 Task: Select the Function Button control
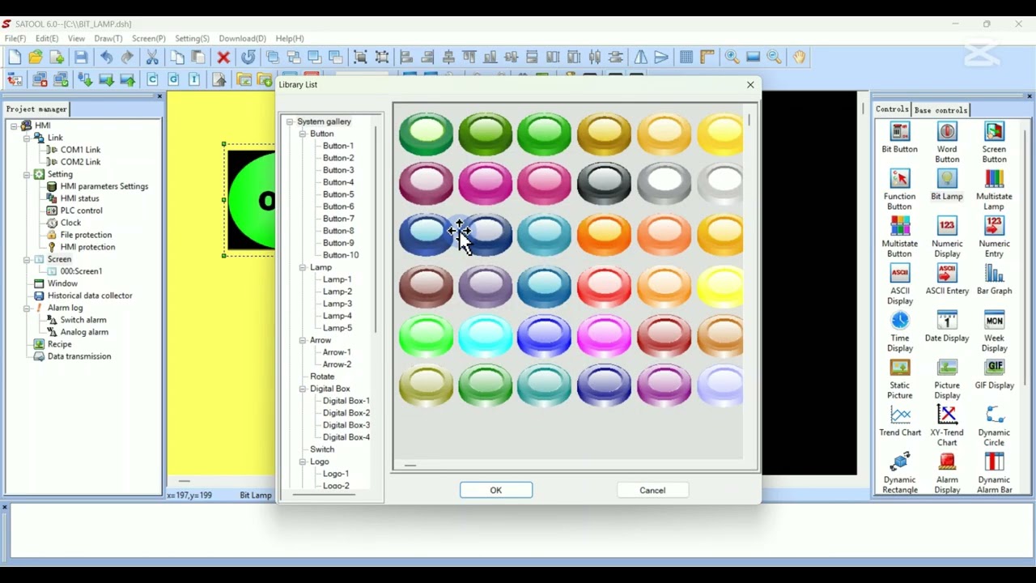tap(899, 189)
